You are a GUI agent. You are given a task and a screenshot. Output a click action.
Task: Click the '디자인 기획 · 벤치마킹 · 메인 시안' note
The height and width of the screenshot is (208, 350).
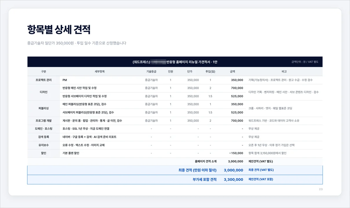pyautogui.click(x=283, y=92)
